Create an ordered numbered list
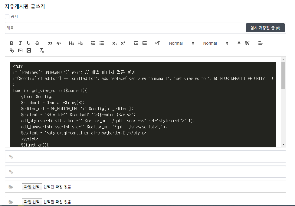 pos(93,43)
